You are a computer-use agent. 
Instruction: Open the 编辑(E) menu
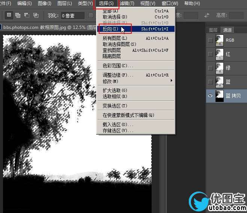point(24,3)
